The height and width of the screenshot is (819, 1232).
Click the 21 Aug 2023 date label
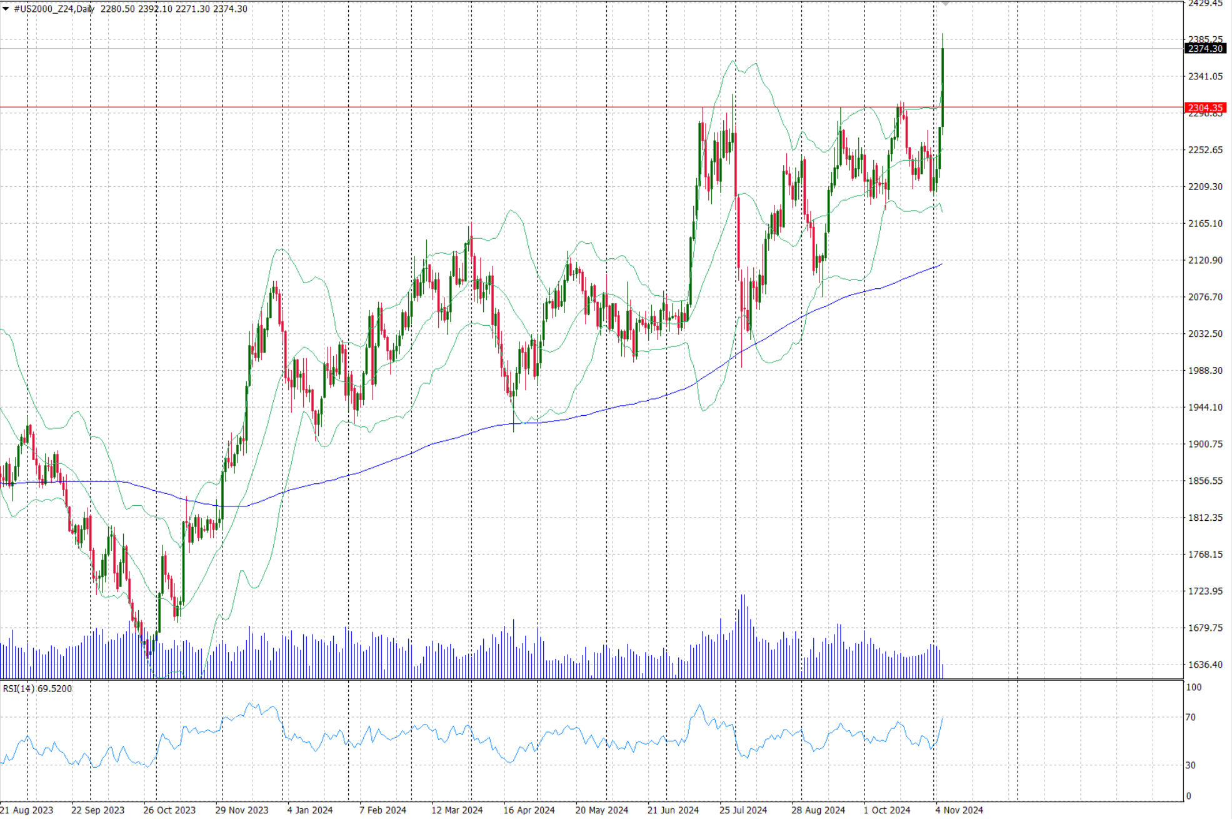click(27, 810)
